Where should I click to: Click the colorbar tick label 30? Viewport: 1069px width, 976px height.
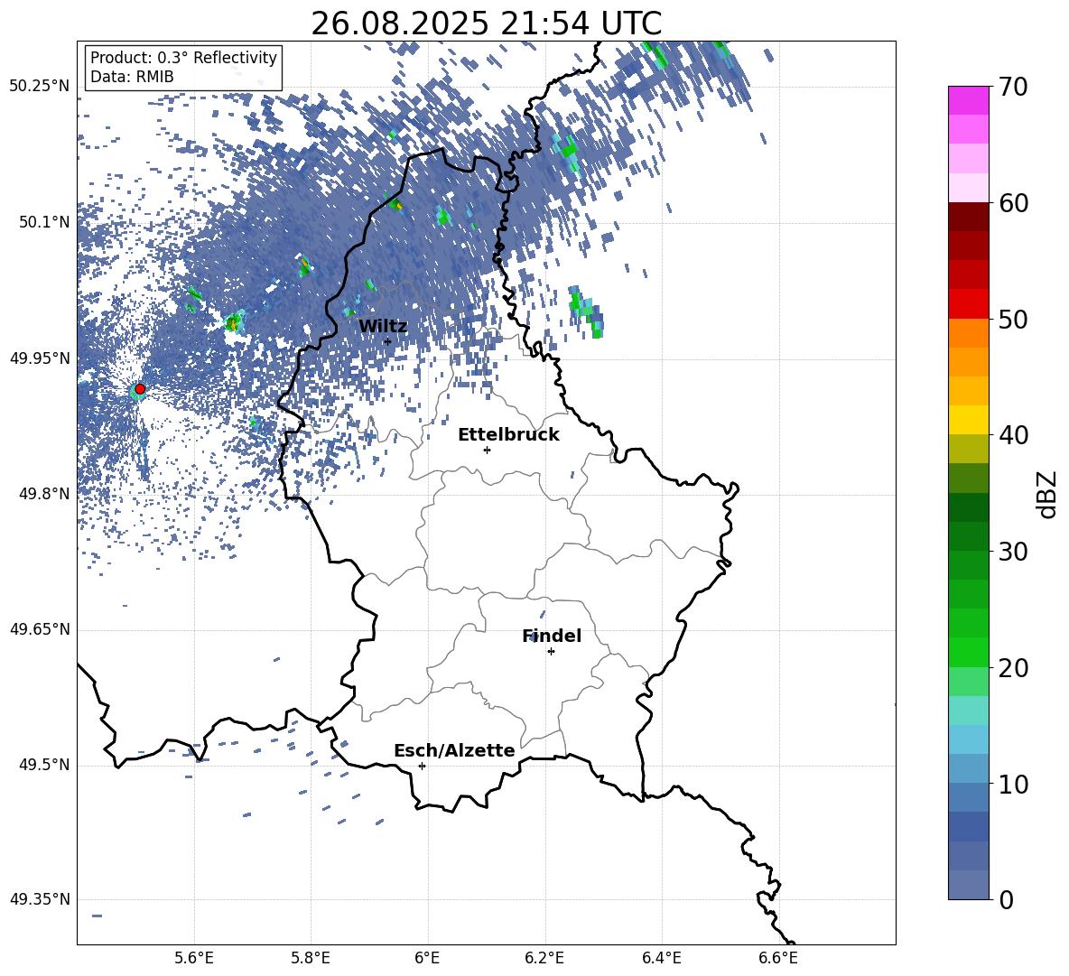[1013, 552]
